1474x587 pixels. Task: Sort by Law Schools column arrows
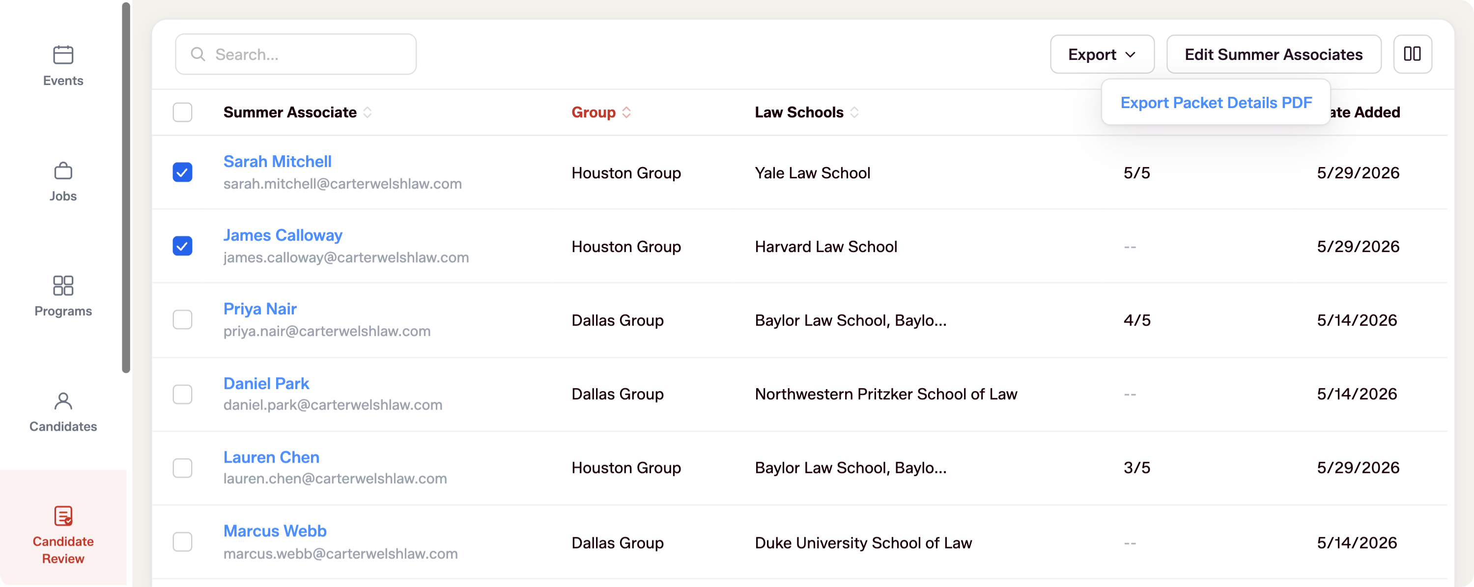[x=854, y=112]
